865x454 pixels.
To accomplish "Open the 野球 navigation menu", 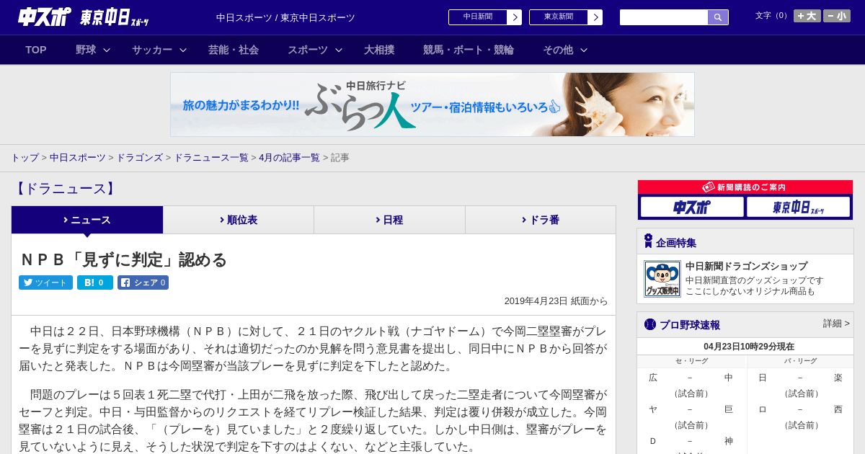I will coord(86,50).
